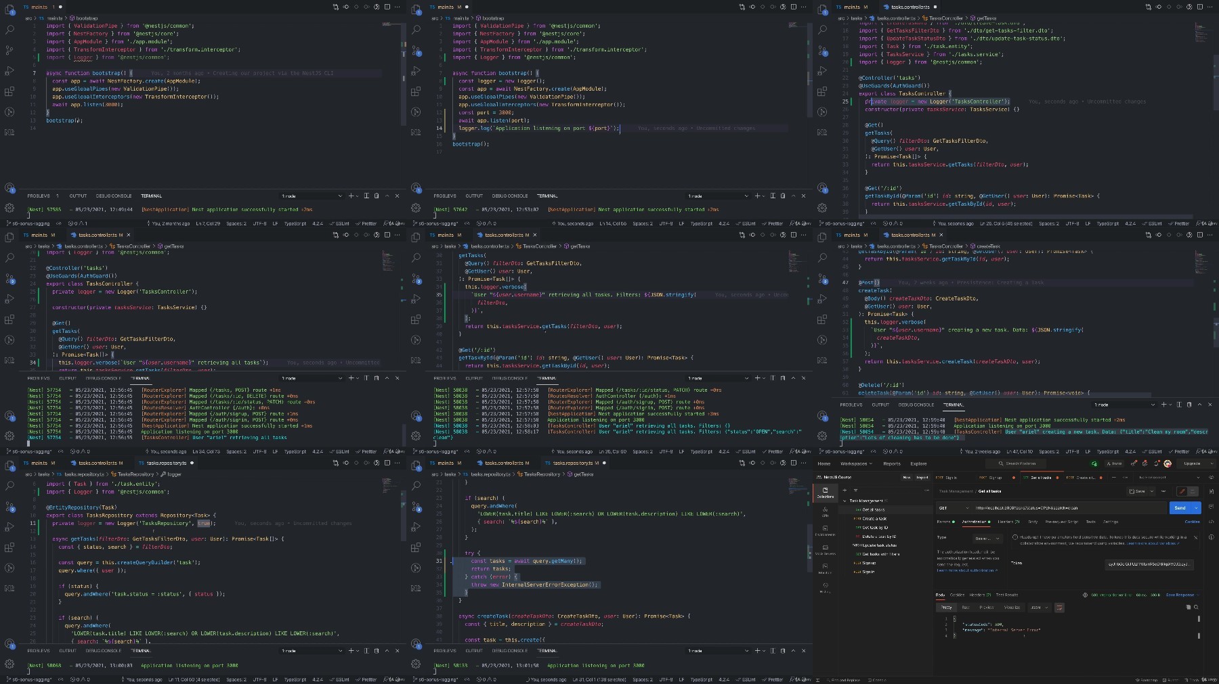Click the Invite button
The image size is (1219, 684).
pos(1115,463)
